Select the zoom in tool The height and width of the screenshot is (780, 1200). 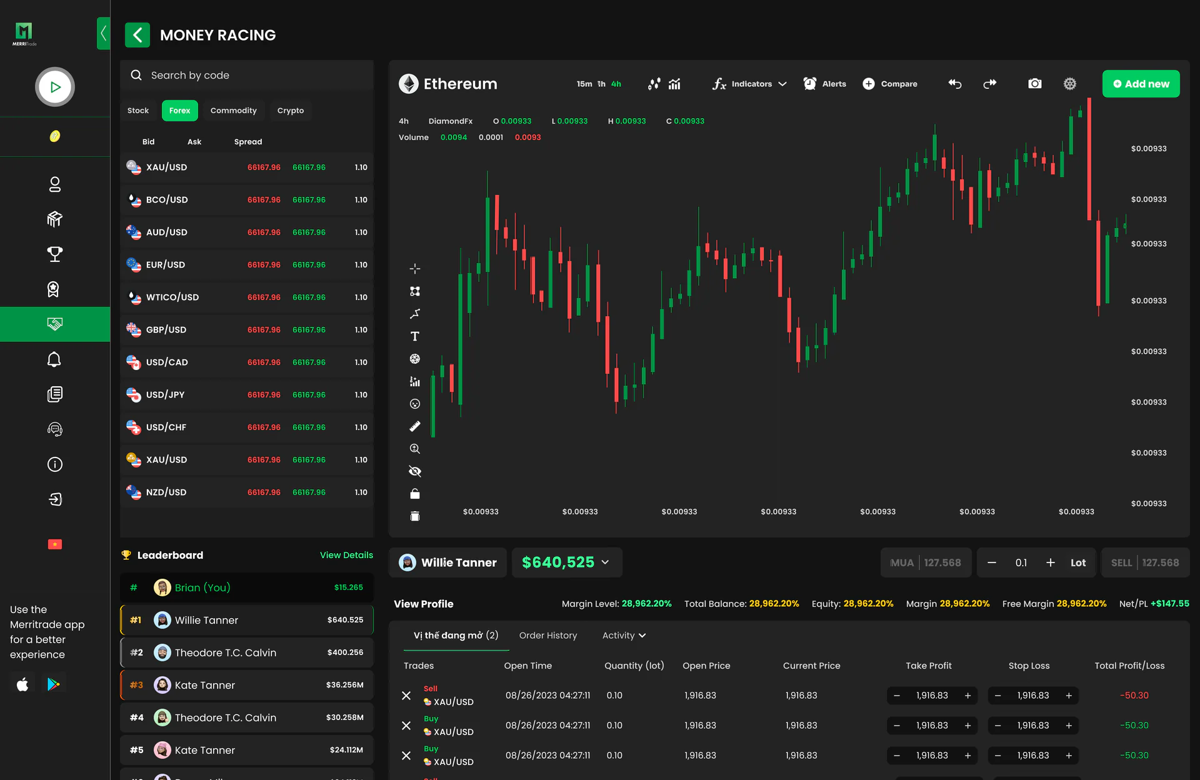[x=415, y=449]
